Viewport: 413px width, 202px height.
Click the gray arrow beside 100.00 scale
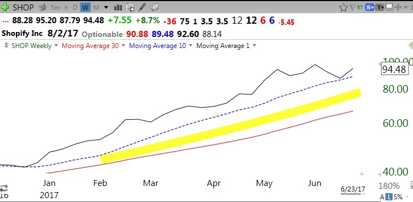pos(379,64)
